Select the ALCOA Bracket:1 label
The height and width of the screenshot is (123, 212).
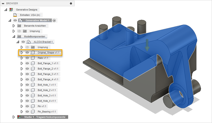[43, 42]
